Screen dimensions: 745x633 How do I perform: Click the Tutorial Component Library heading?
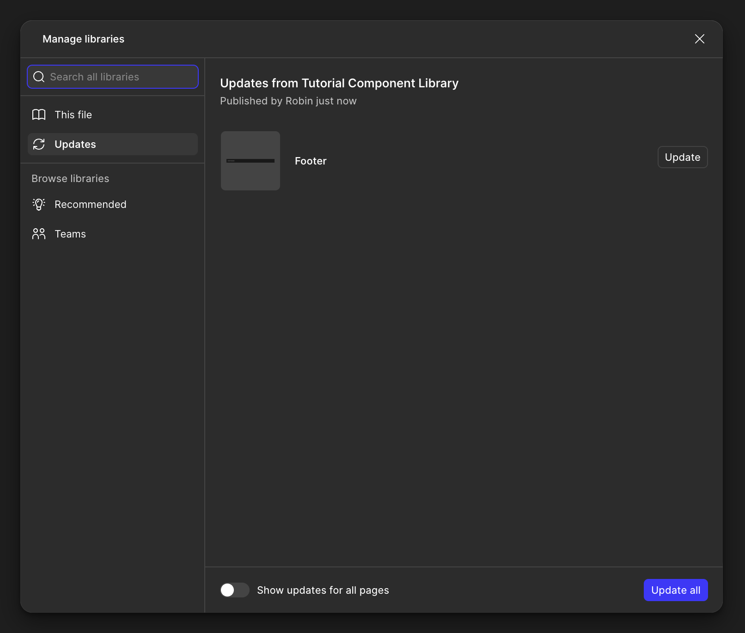339,83
